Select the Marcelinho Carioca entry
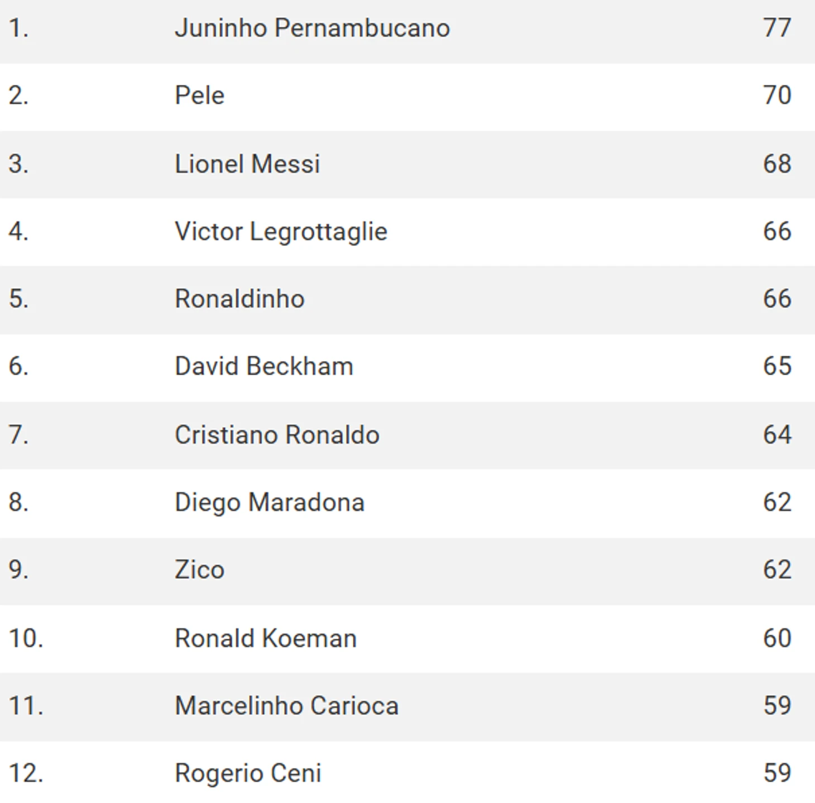Viewport: 815px width, 803px height. coord(287,705)
